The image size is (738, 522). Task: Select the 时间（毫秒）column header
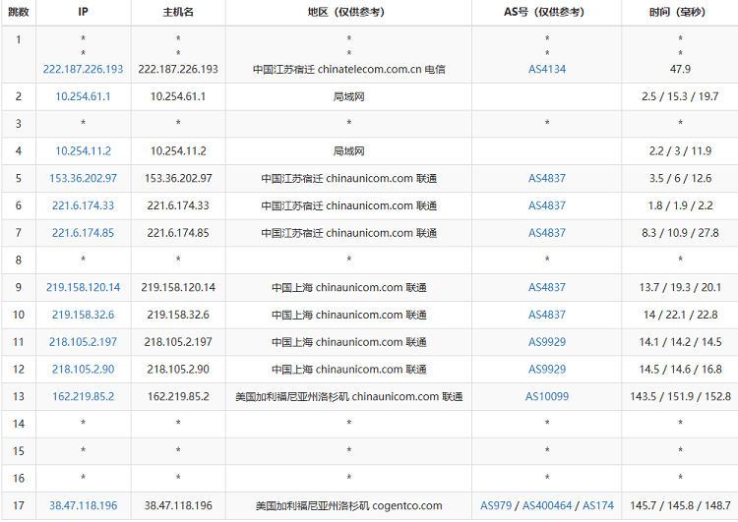tap(680, 12)
